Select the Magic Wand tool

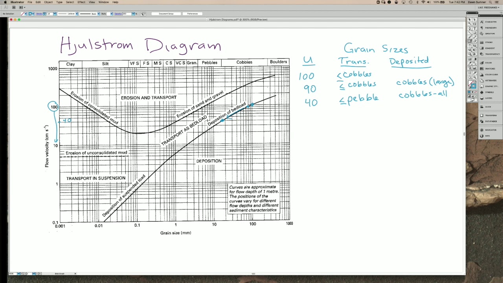pos(470,24)
